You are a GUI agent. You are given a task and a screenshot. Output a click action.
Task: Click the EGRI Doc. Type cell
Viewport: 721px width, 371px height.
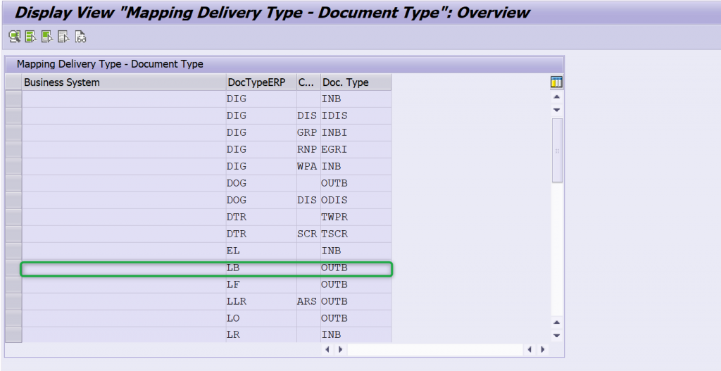tap(356, 149)
